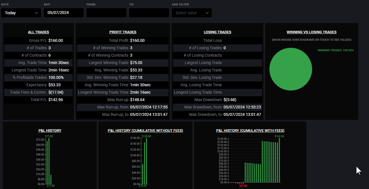Click the green winning trades pie chart
The height and width of the screenshot is (189, 369).
pos(291,69)
